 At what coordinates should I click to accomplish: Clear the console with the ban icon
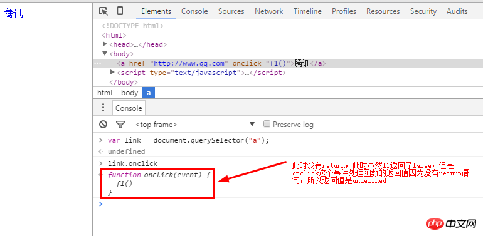[103, 124]
